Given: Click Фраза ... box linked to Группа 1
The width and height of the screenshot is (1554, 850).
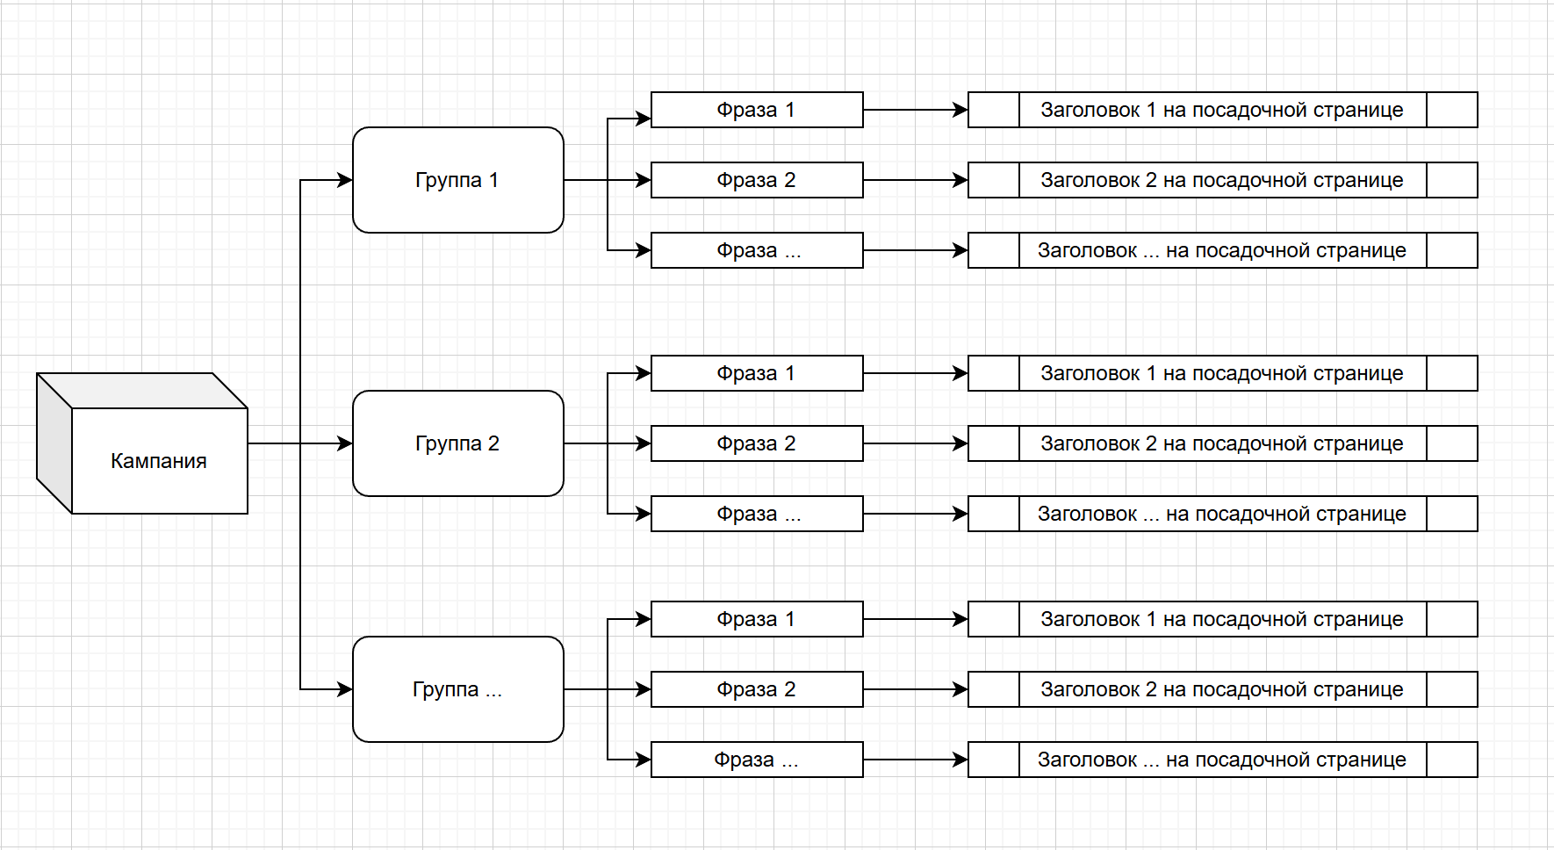Looking at the screenshot, I should pos(757,250).
